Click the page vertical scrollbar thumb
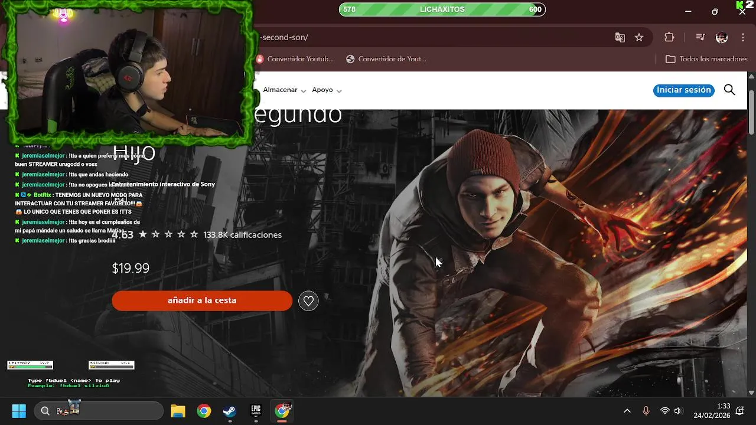Image resolution: width=756 pixels, height=425 pixels. point(751,112)
